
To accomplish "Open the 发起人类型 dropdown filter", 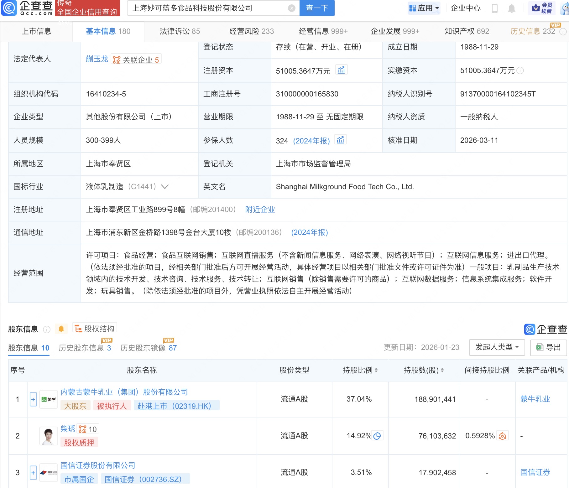I will click(496, 347).
